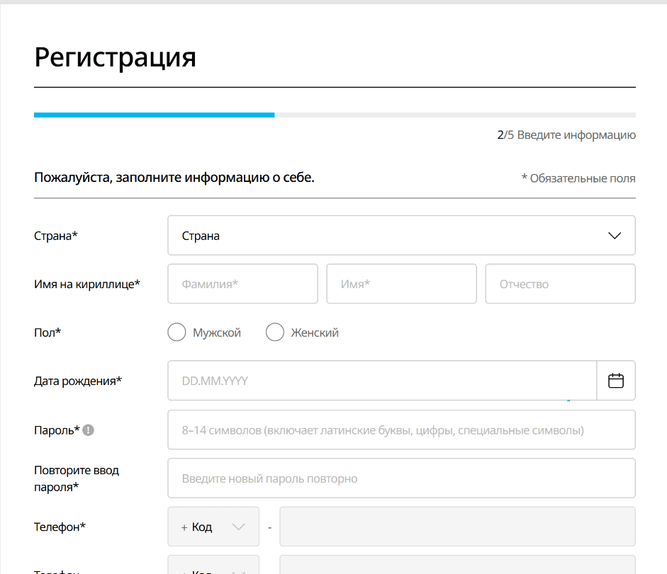Select the Женский gender radio button
The image size is (667, 574).
275,332
